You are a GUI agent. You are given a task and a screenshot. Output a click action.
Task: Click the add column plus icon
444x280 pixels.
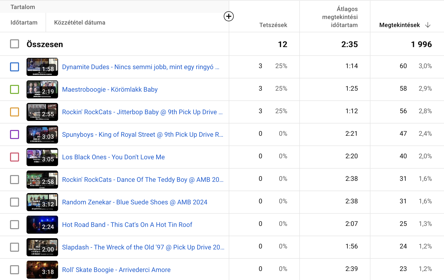click(229, 17)
